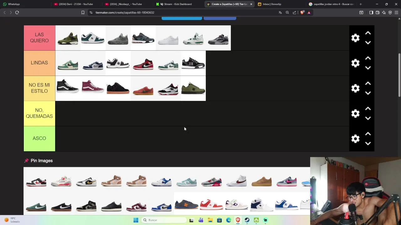Open File Explorer from taskbar
Viewport: 401px width, 225px height.
tap(210, 220)
